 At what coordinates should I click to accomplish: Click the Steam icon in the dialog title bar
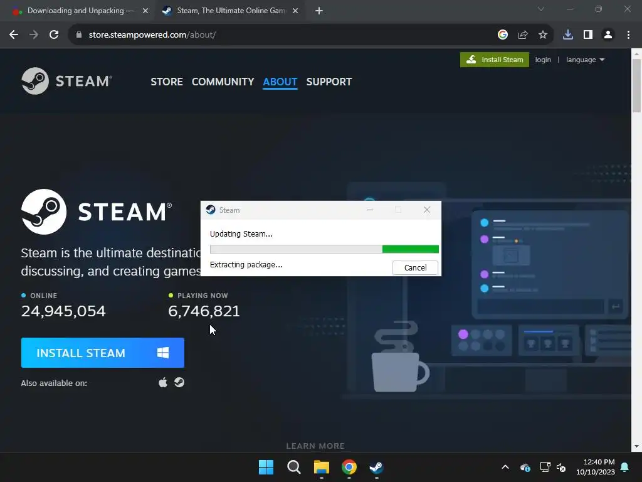211,210
